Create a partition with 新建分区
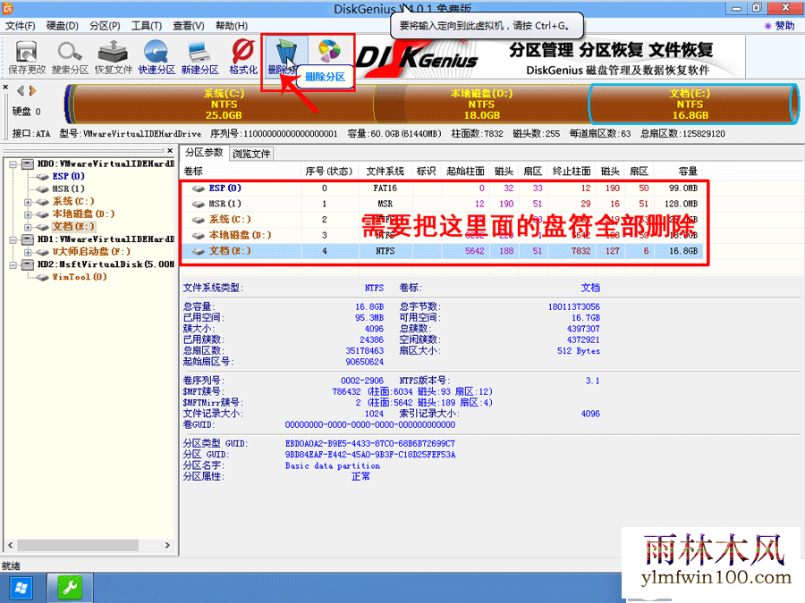 pos(199,57)
